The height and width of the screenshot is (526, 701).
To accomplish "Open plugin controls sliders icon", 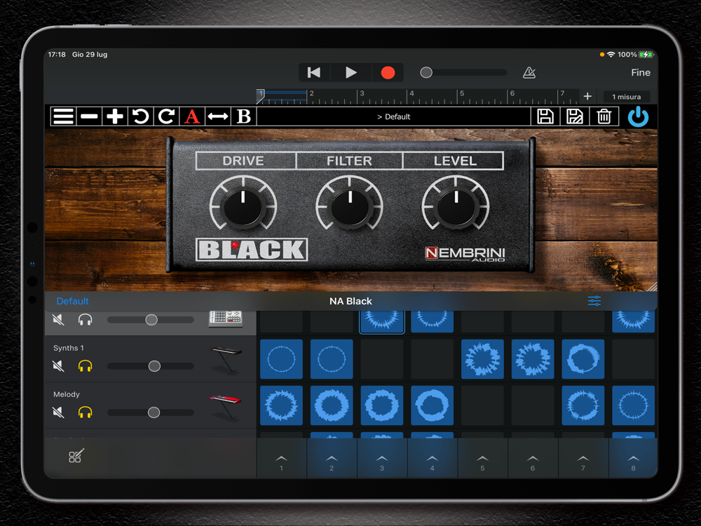I will pos(594,301).
